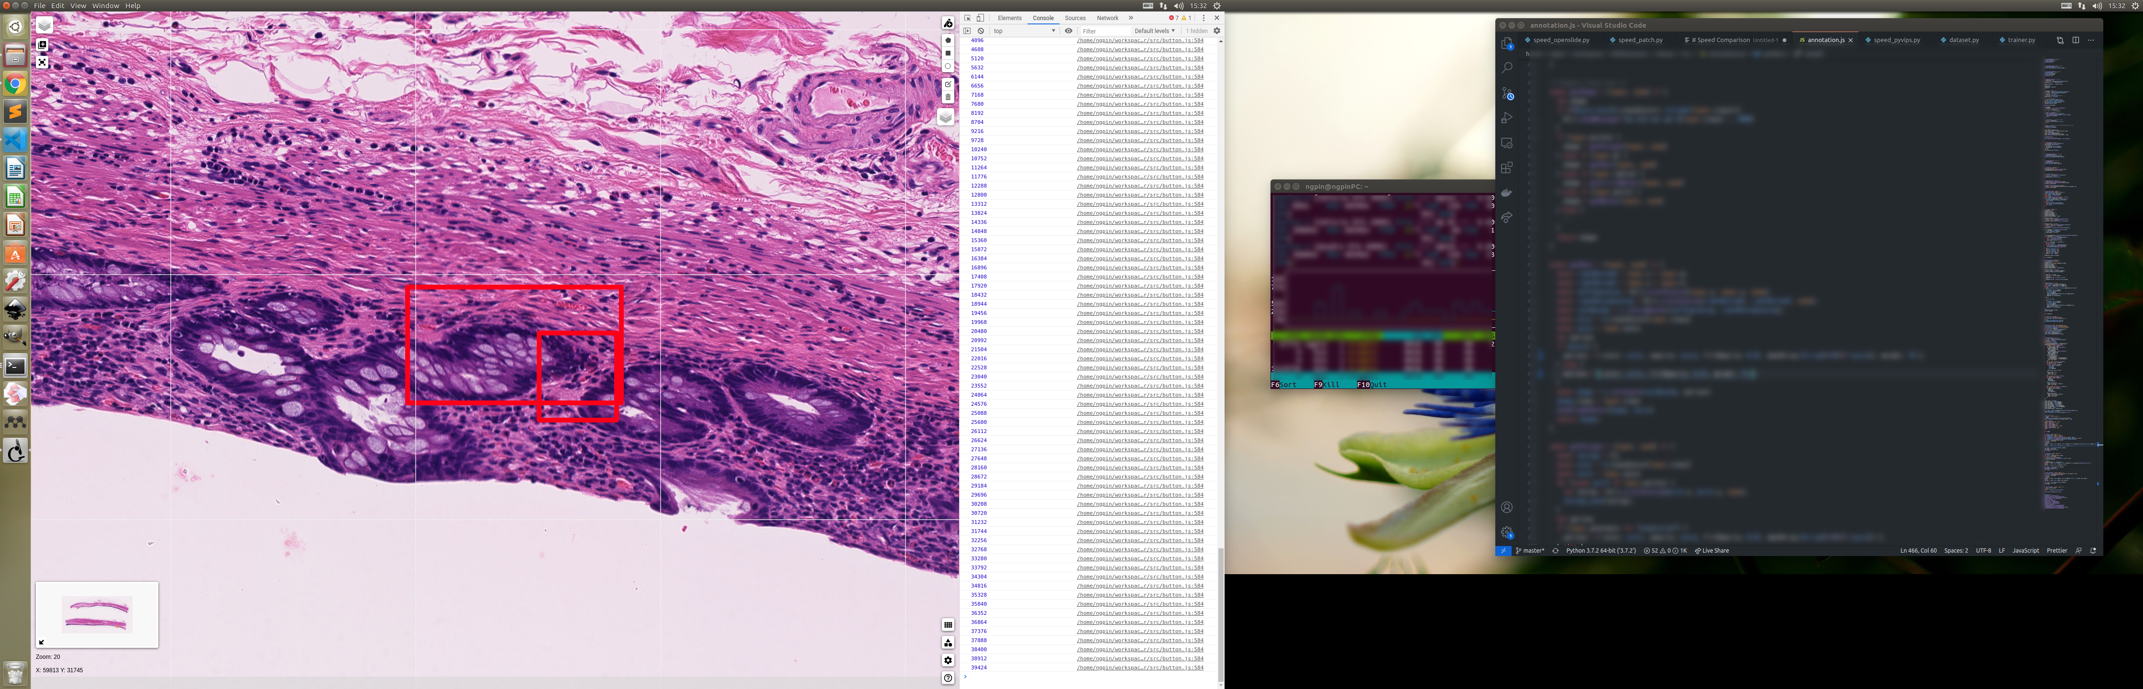Viewport: 2143px width, 689px height.
Task: Expand the 'top' context dropdown
Action: [1024, 31]
